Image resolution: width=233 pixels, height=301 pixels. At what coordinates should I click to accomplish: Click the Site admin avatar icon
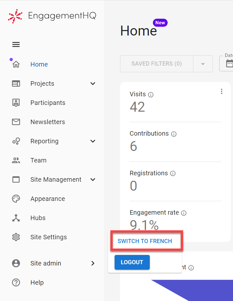16,263
